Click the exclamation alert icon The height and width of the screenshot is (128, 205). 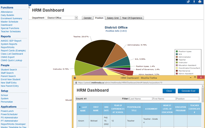tap(194, 2)
